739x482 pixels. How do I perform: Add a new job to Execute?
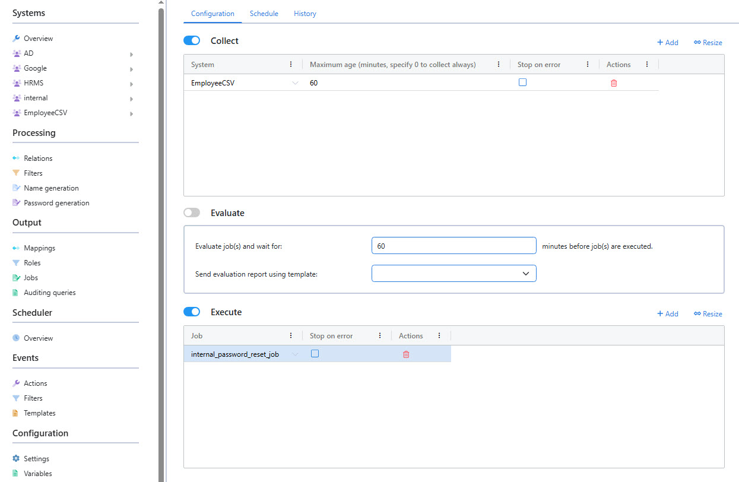point(667,313)
